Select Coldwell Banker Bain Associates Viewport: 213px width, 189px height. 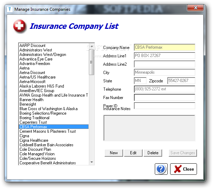pyautogui.click(x=54, y=145)
